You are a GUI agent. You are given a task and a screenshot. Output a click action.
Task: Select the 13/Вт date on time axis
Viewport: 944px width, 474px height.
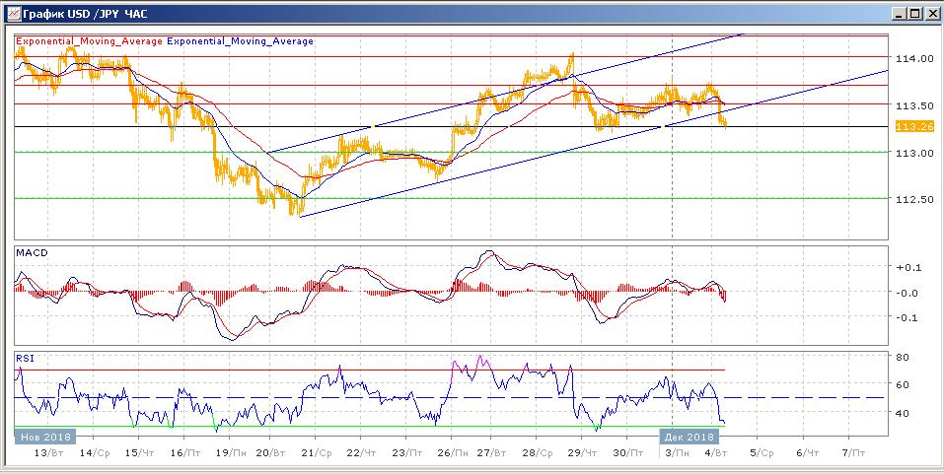click(49, 452)
